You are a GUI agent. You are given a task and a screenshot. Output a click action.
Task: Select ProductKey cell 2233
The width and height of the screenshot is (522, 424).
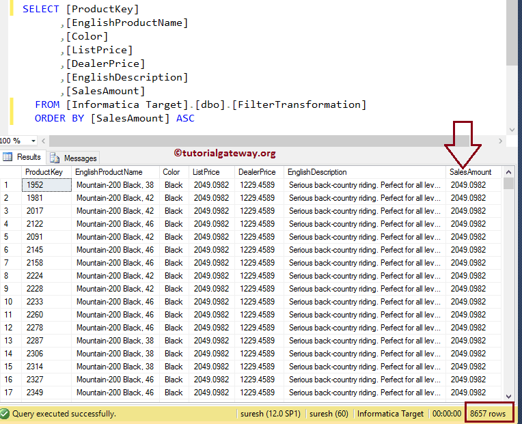coord(46,302)
